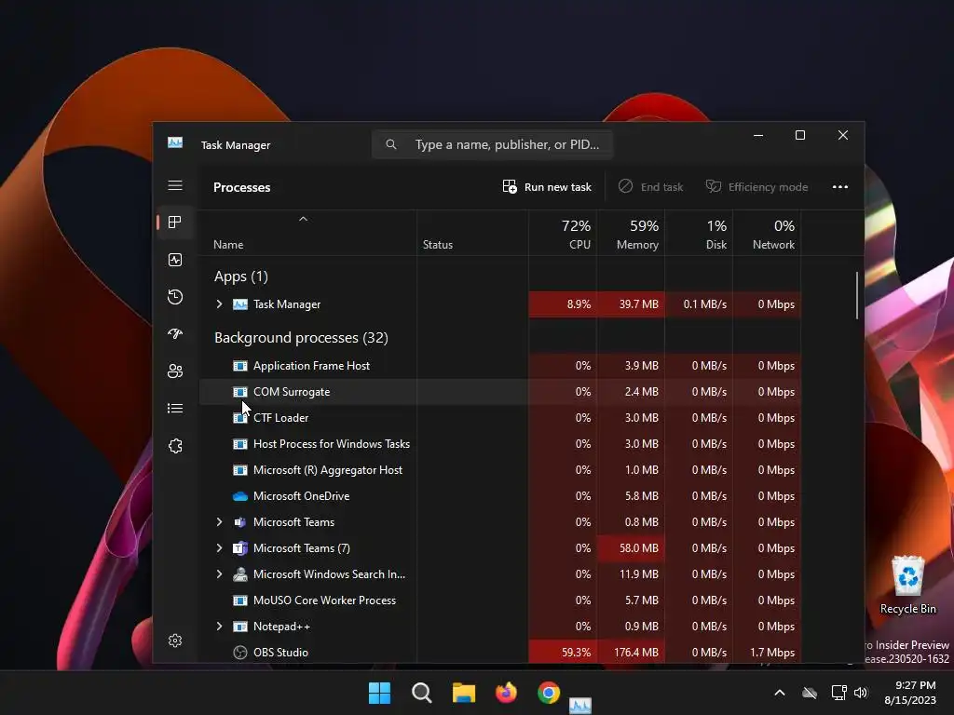Viewport: 954px width, 715px height.
Task: Open the Processes page in sidebar
Action: [x=175, y=223]
